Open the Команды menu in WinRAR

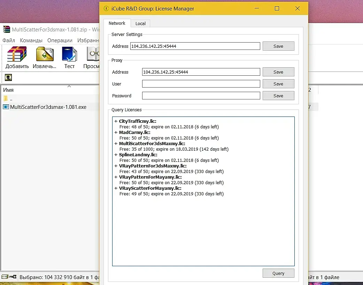pyautogui.click(x=31, y=40)
